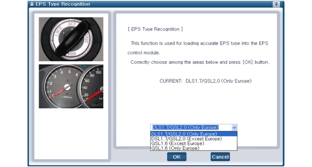
Task: Click the [ EPS Type Recognition ] heading text
Action: click(155, 29)
